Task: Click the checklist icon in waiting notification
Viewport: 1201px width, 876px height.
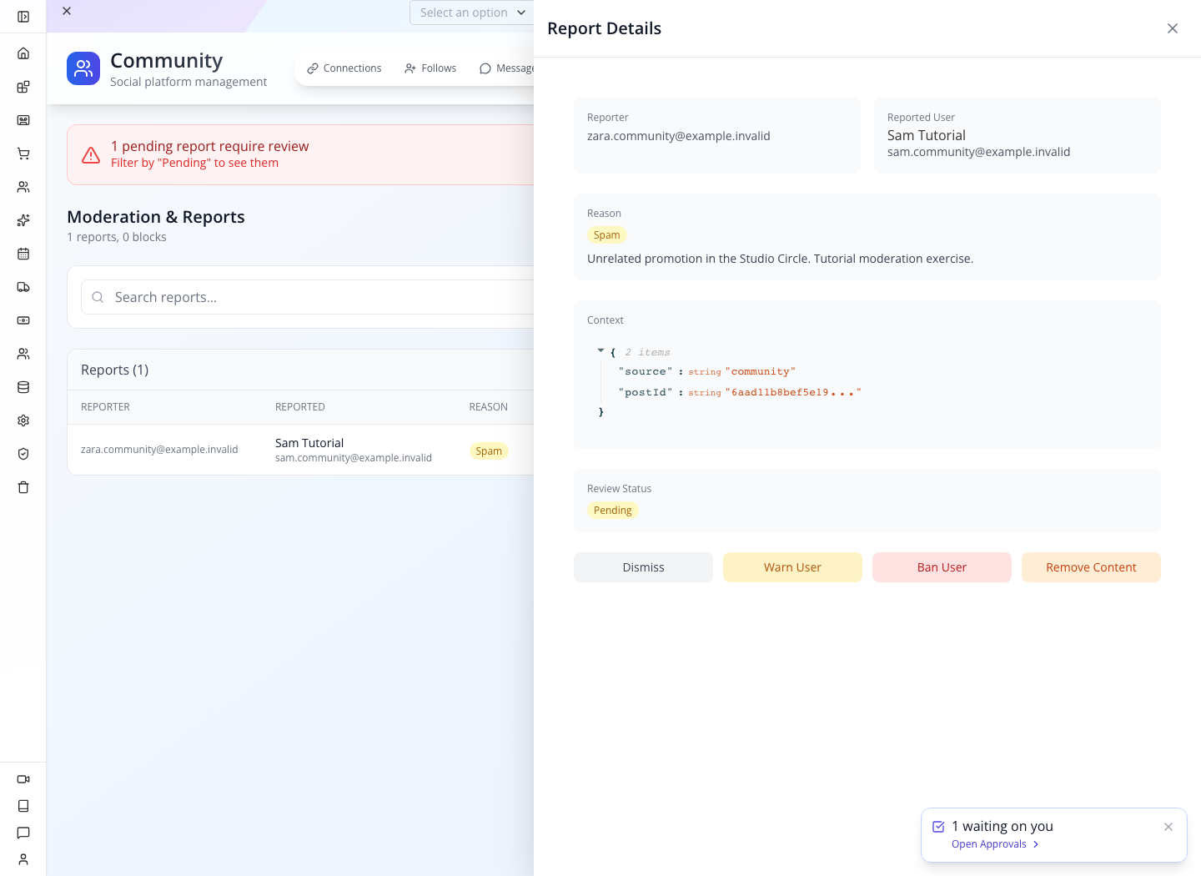Action: coord(938,827)
